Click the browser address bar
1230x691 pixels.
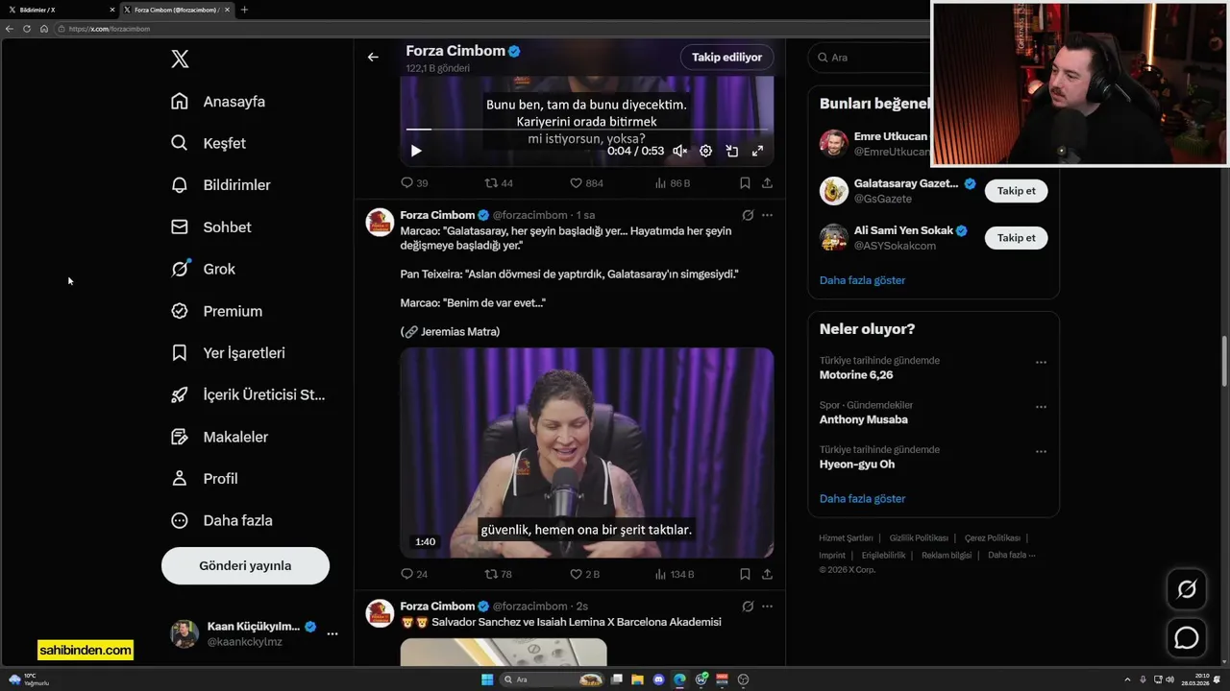pos(490,29)
